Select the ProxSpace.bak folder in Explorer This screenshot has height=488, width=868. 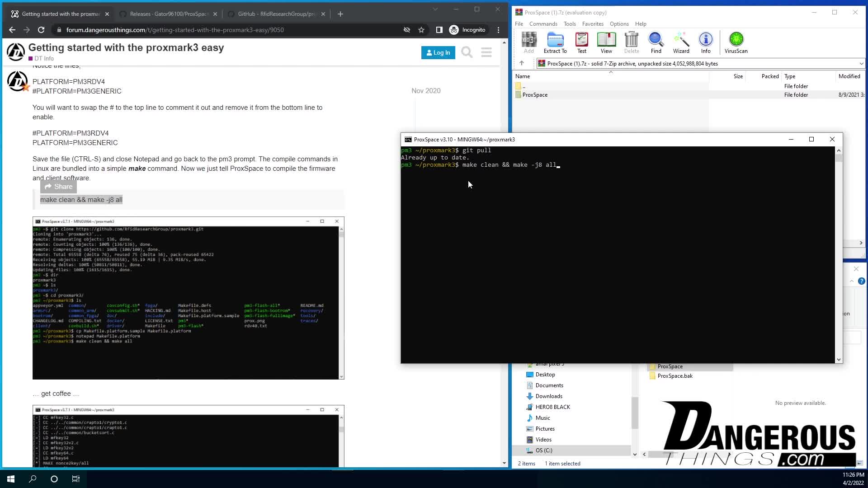[675, 376]
